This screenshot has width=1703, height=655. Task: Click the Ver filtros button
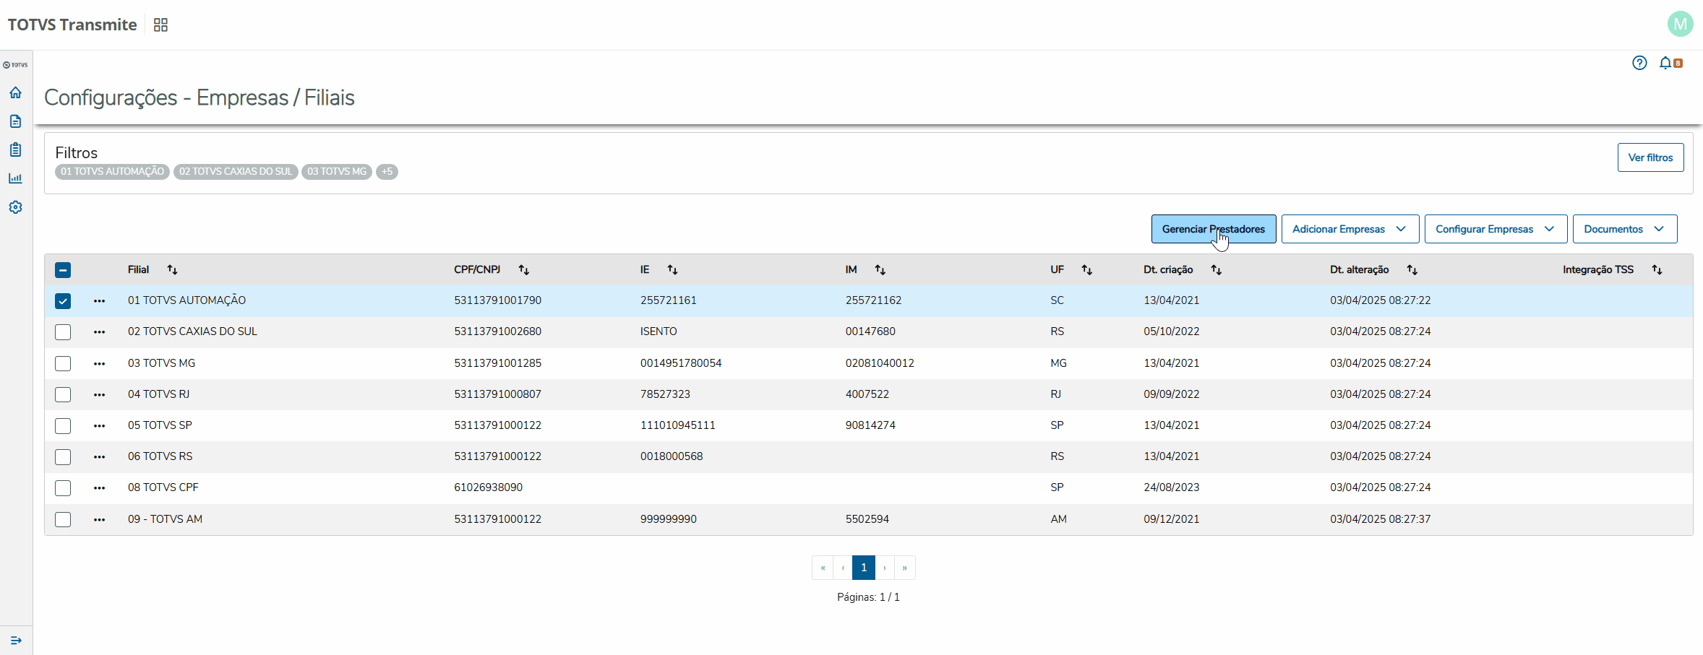pyautogui.click(x=1650, y=157)
